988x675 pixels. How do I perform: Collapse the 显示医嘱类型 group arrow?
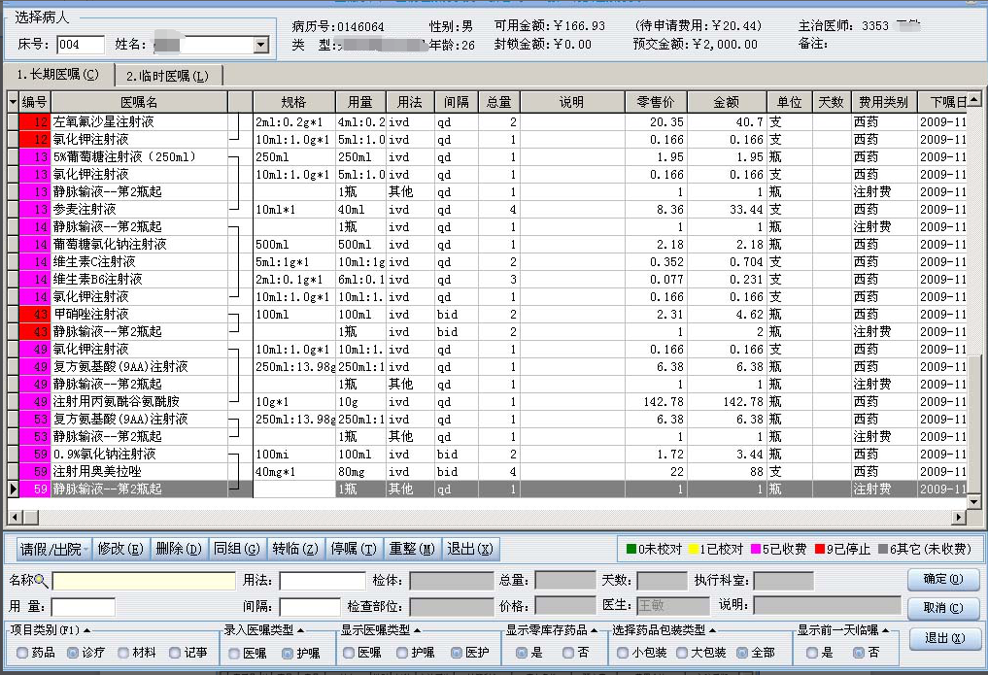pos(417,630)
